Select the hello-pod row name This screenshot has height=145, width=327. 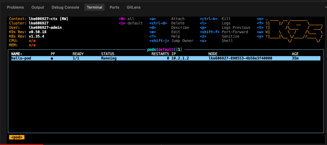21,58
